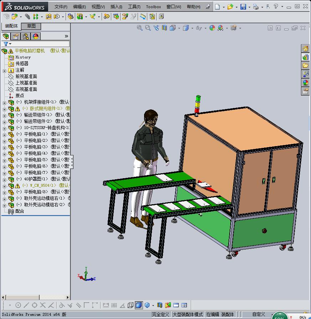This screenshot has width=311, height=319.
Task: Click the View Orientation icon
Action: coord(173,28)
